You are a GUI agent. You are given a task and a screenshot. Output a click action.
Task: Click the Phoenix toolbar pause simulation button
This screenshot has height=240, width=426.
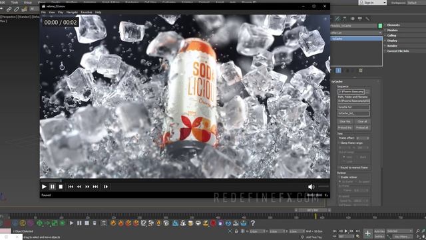(79, 223)
